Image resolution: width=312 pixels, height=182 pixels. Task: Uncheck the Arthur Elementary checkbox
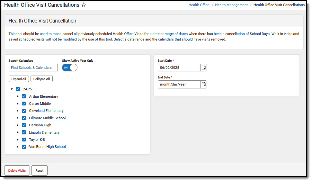point(24,96)
